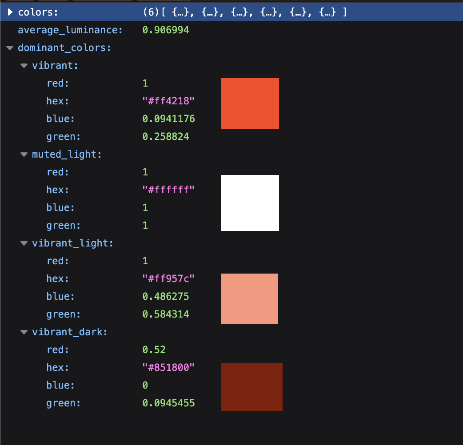Click the green value 0.584314
Viewport: 463px width, 445px height.
pyautogui.click(x=165, y=314)
